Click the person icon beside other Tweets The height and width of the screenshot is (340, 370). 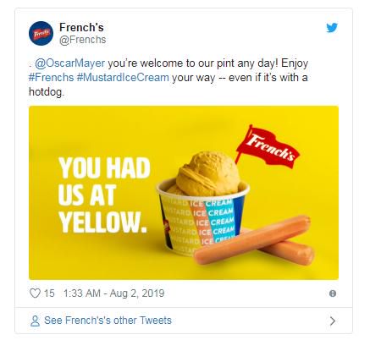pyautogui.click(x=35, y=321)
